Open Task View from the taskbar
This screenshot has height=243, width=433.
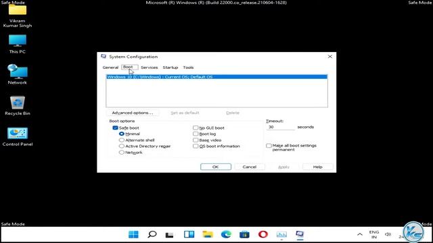170,234
